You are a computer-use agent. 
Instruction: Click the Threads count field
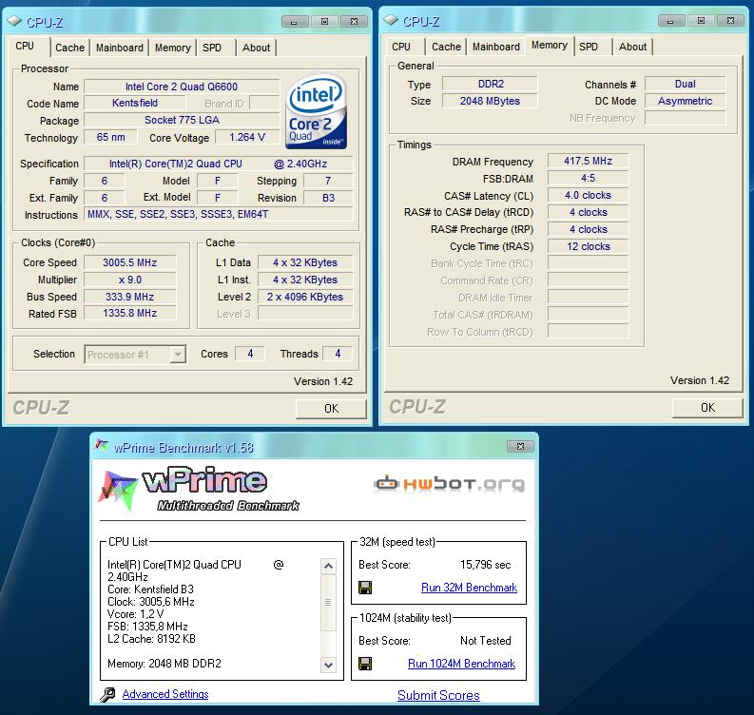pos(338,354)
